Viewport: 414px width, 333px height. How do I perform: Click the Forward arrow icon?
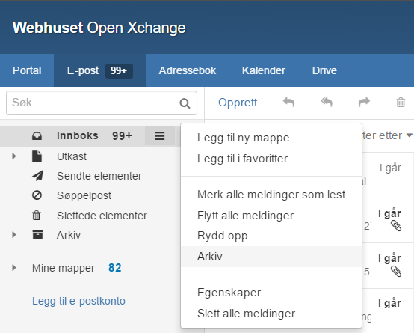[364, 102]
